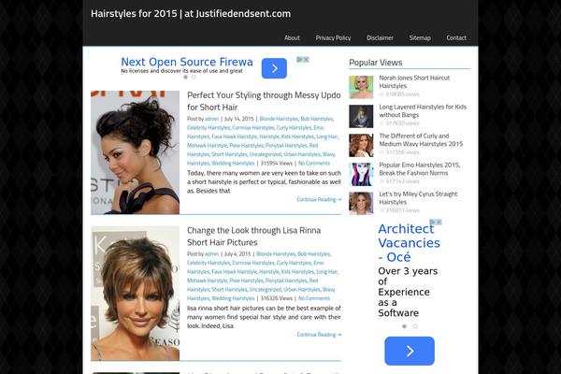Open The Different of Curly and Medium Wavy Hairstyles
Image resolution: width=561 pixels, height=374 pixels.
click(421, 140)
